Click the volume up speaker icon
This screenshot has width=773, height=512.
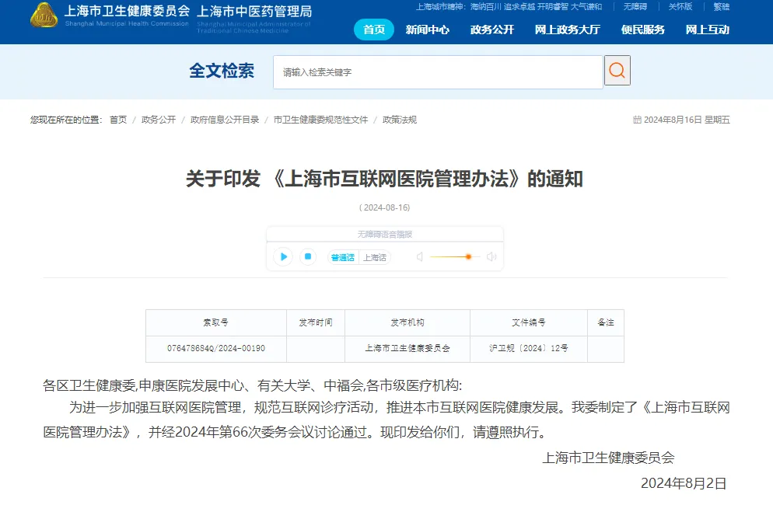(491, 256)
